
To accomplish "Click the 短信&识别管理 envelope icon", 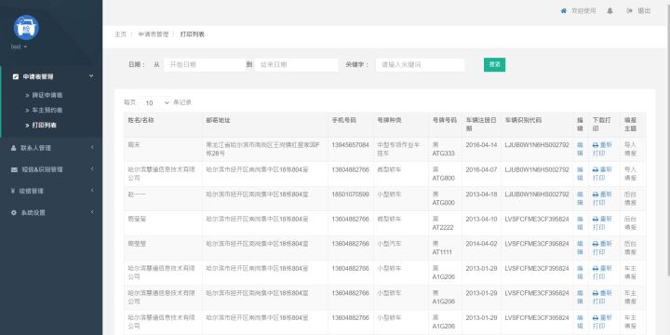I will [14, 169].
